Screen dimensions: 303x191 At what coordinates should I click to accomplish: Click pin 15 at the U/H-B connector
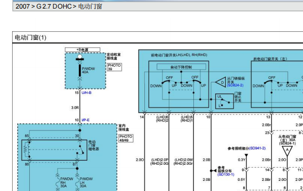pos(77,93)
